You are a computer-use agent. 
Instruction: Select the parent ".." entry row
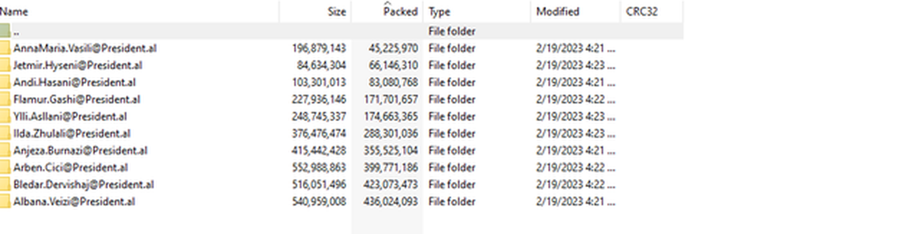tap(341, 31)
